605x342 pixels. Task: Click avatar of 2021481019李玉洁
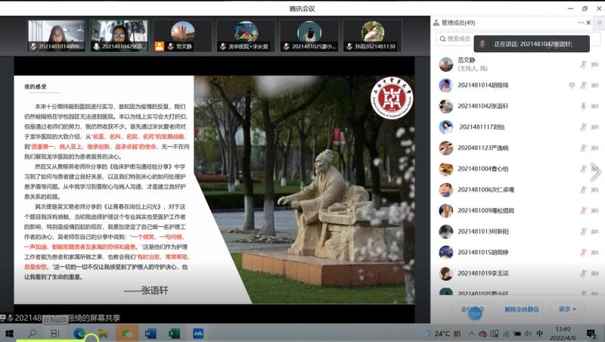tap(446, 273)
